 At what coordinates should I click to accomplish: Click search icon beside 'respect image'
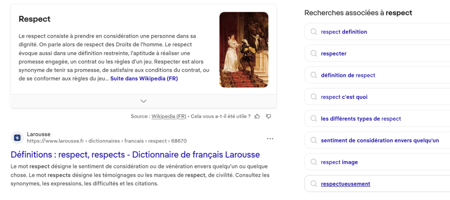[x=313, y=162]
